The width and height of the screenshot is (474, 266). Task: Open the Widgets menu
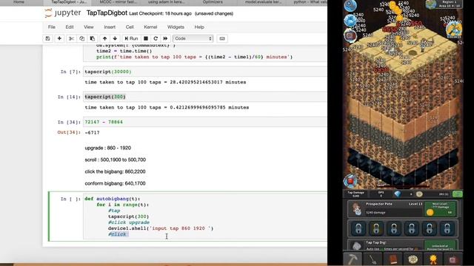(176, 27)
